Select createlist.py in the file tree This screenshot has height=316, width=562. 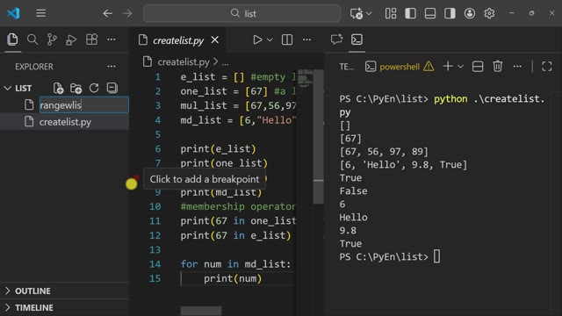click(64, 122)
